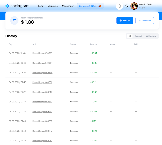
Task: Click the TXid column header
Action: point(136,44)
